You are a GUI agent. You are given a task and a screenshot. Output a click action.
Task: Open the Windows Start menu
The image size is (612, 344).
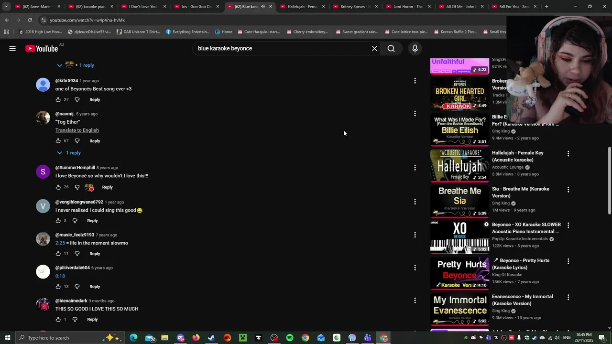(7, 338)
